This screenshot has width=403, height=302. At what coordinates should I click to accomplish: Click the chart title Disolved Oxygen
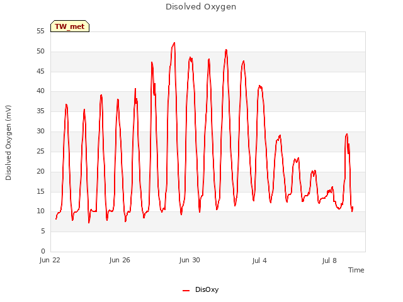coord(201,7)
